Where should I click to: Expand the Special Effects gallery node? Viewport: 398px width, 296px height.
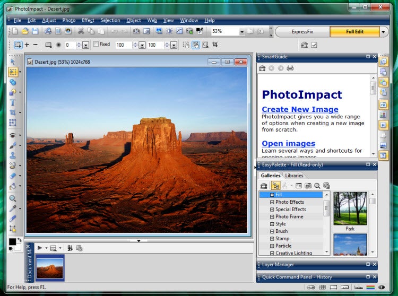[272, 210]
